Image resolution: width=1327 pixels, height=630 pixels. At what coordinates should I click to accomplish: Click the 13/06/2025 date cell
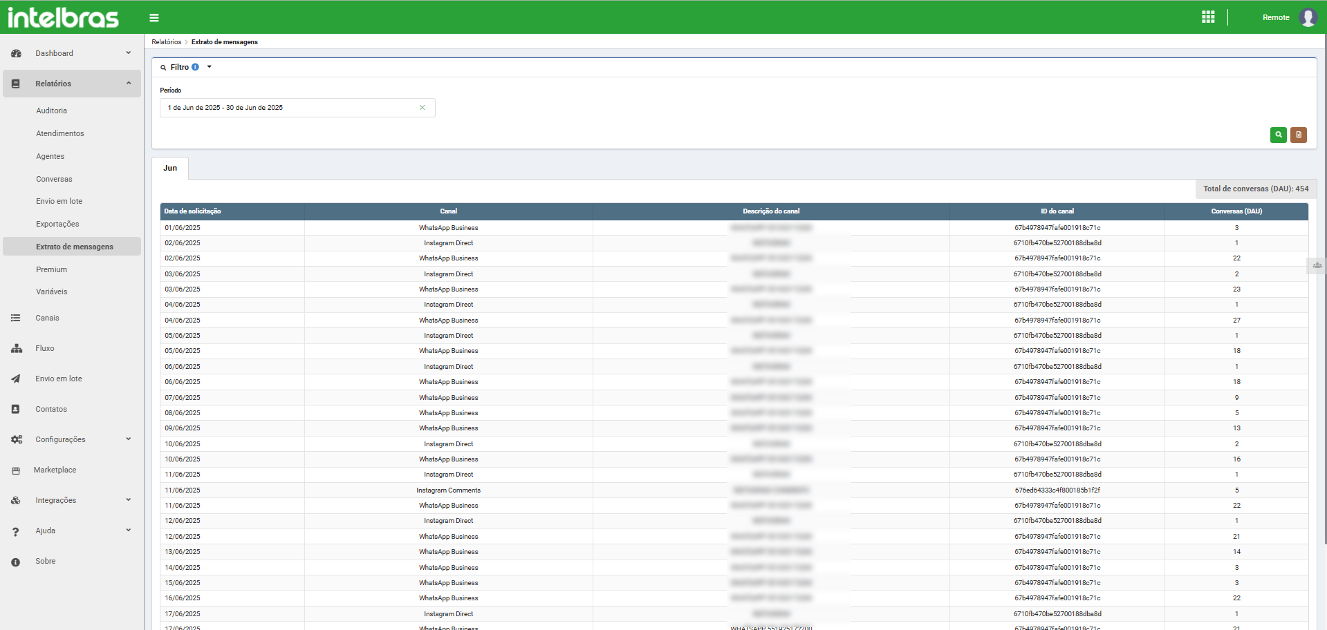point(183,552)
